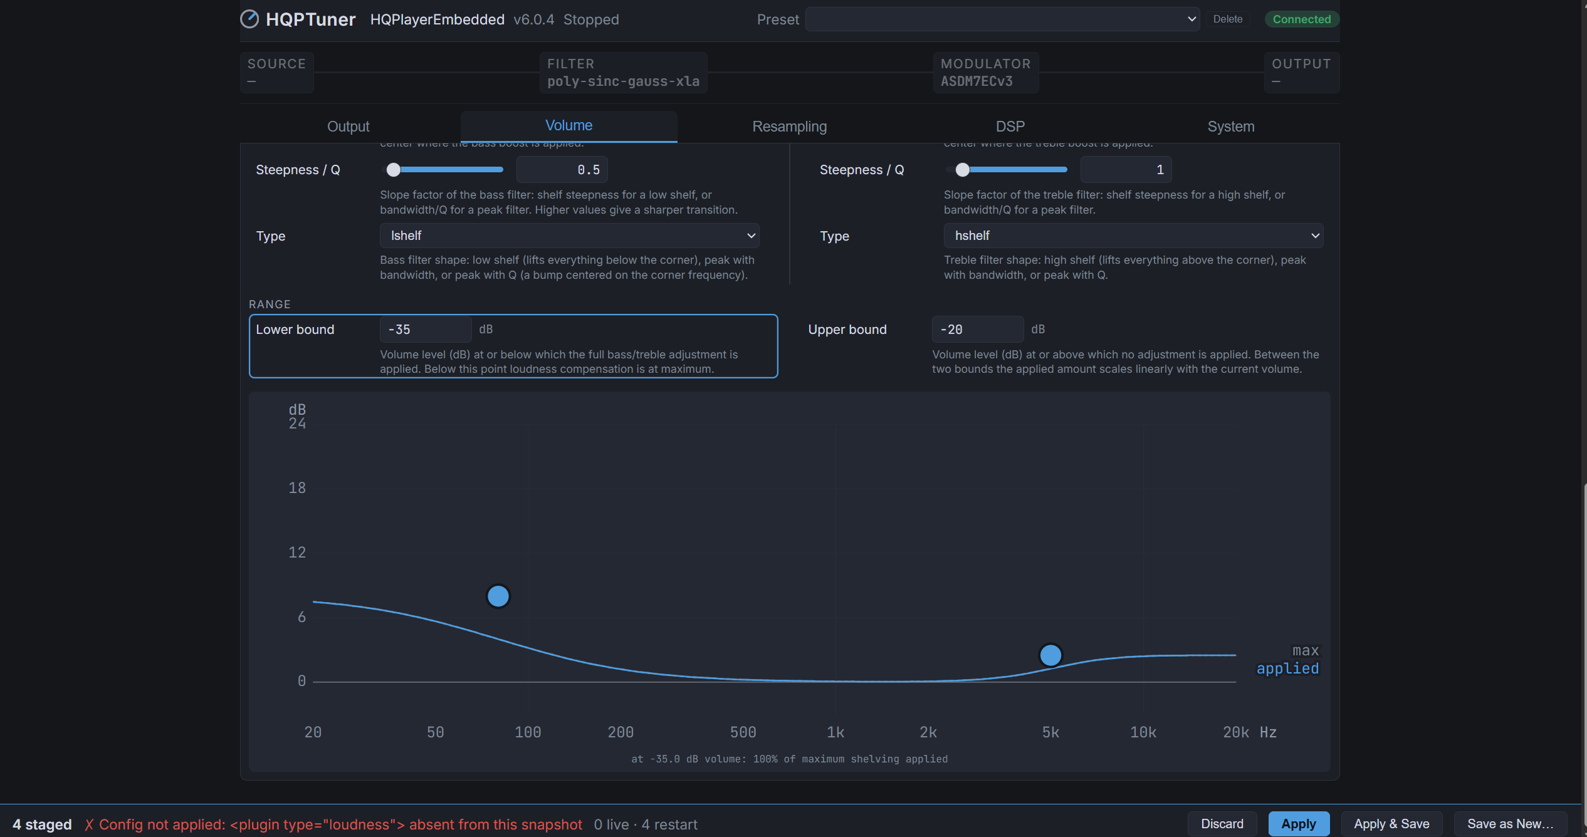Screen dimensions: 1587x837
Task: Open the Preset dropdown
Action: (1002, 19)
